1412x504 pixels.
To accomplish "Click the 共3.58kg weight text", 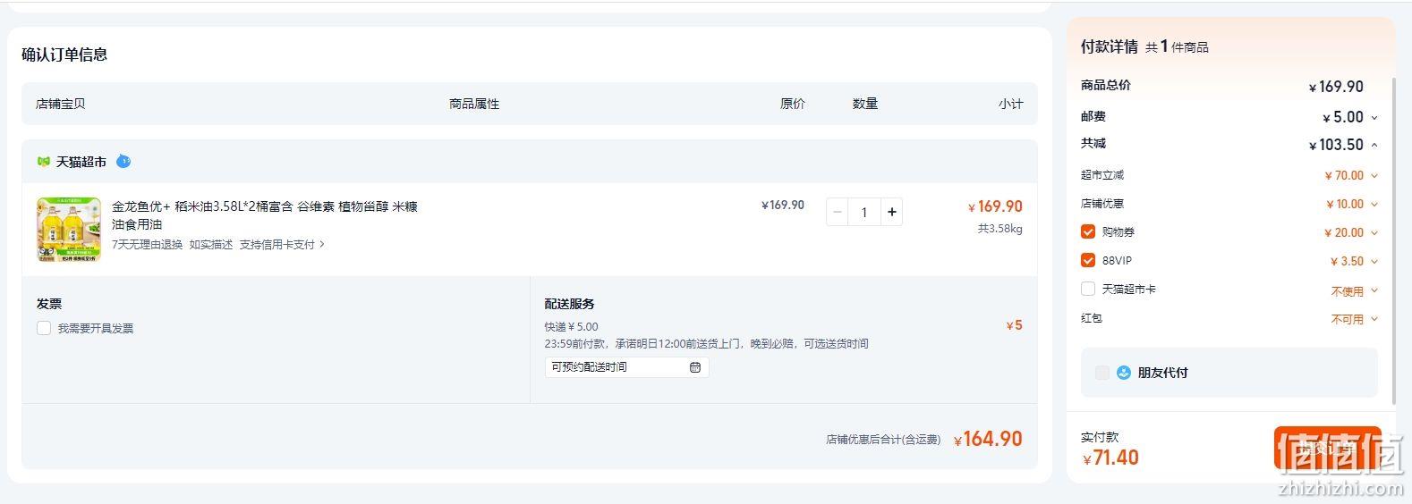I will tap(1000, 229).
